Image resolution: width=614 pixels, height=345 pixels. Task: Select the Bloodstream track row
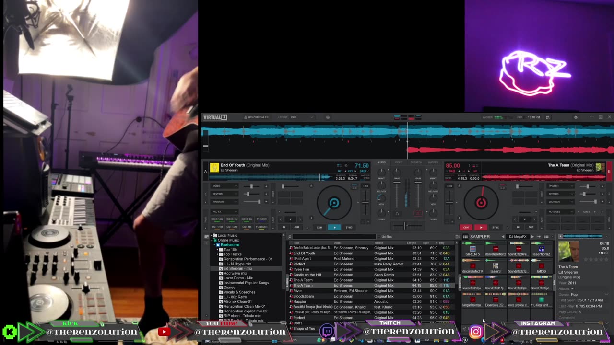pyautogui.click(x=372, y=296)
